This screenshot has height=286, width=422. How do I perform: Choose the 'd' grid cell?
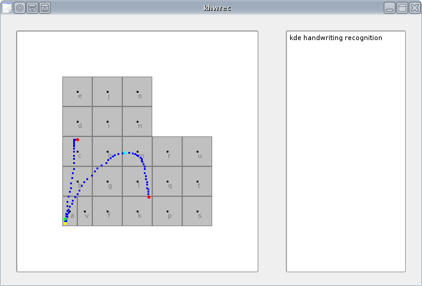77,121
